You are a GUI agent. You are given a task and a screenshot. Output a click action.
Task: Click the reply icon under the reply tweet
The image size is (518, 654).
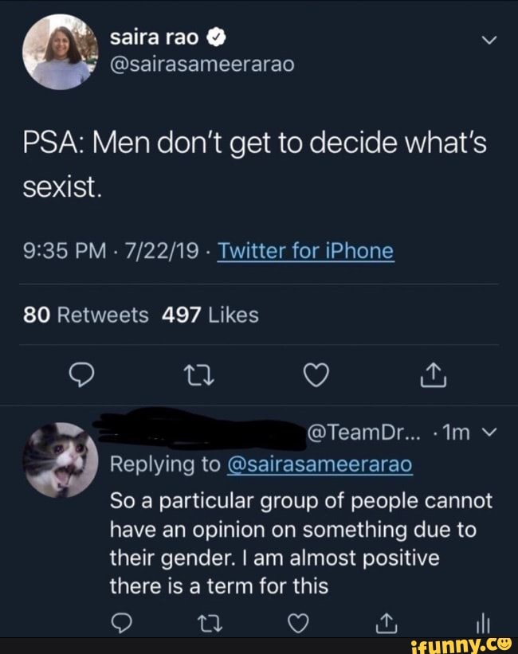tap(121, 624)
